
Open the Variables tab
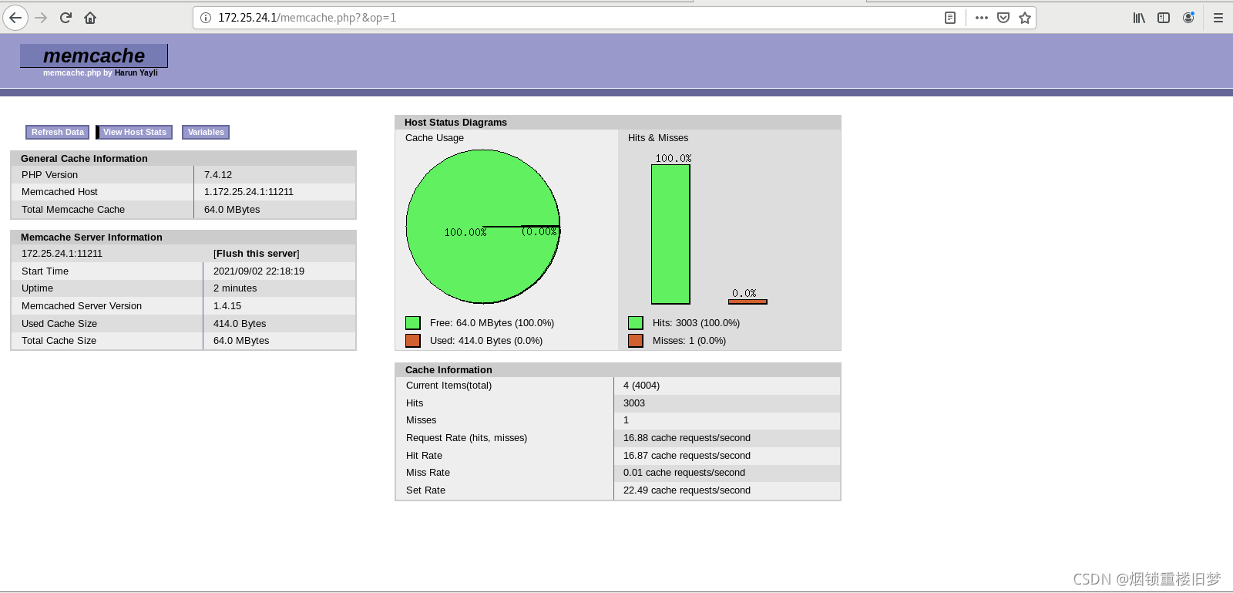click(x=206, y=133)
